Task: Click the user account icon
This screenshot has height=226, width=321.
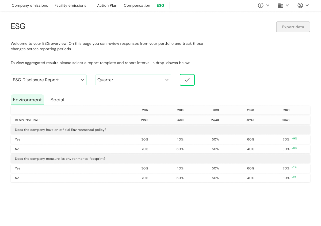Action: 300,5
